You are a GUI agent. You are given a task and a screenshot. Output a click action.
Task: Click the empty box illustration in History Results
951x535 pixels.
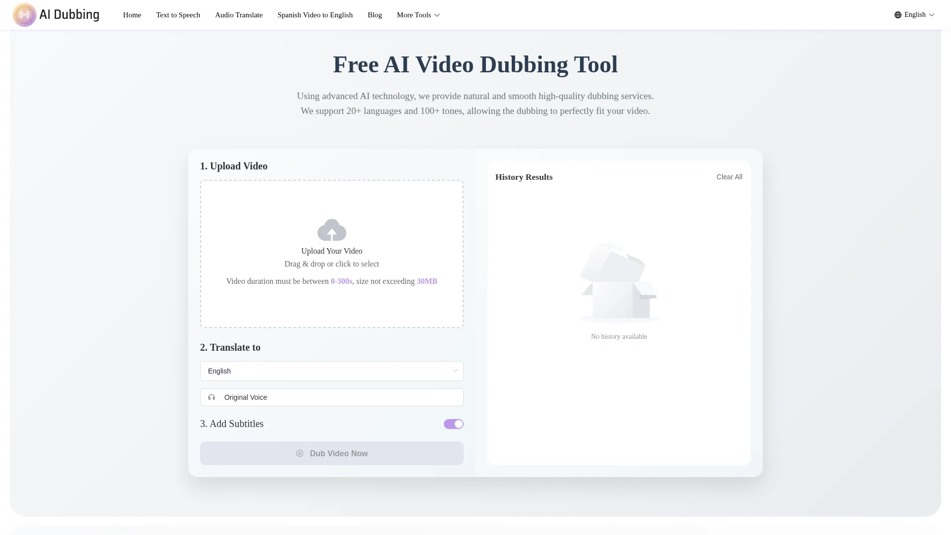click(619, 283)
